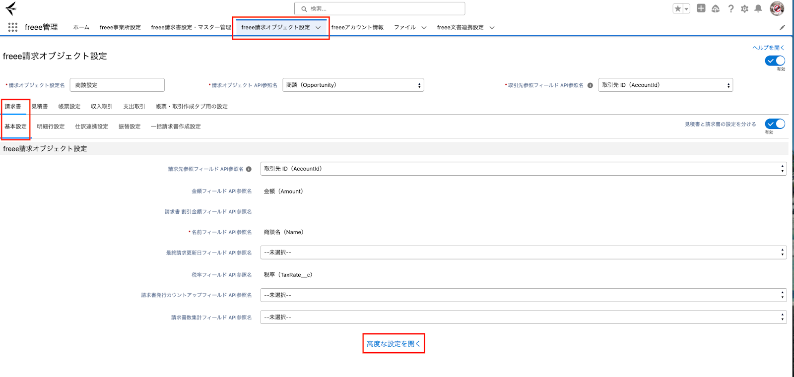This screenshot has width=794, height=377.
Task: Select the 見積書 tab
Action: coord(40,106)
